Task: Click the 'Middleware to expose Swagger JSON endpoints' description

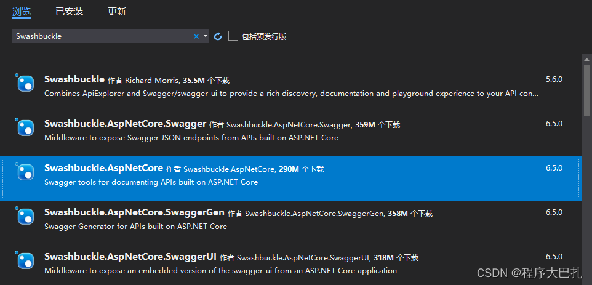Action: tap(191, 138)
